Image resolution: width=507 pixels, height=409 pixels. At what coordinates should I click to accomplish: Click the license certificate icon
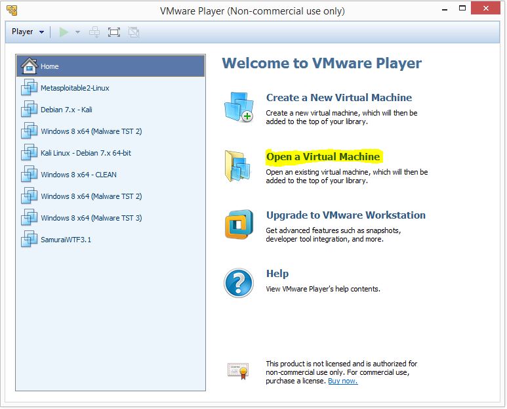coord(238,371)
